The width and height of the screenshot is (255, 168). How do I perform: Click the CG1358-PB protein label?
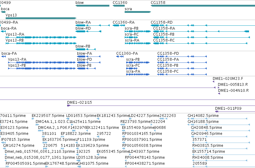pos(168,65)
